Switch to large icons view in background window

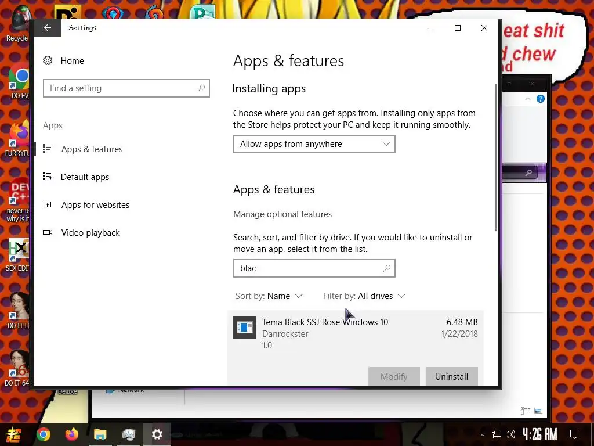pos(538,411)
